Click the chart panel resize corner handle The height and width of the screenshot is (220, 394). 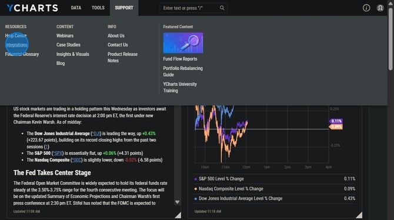[x=359, y=215]
